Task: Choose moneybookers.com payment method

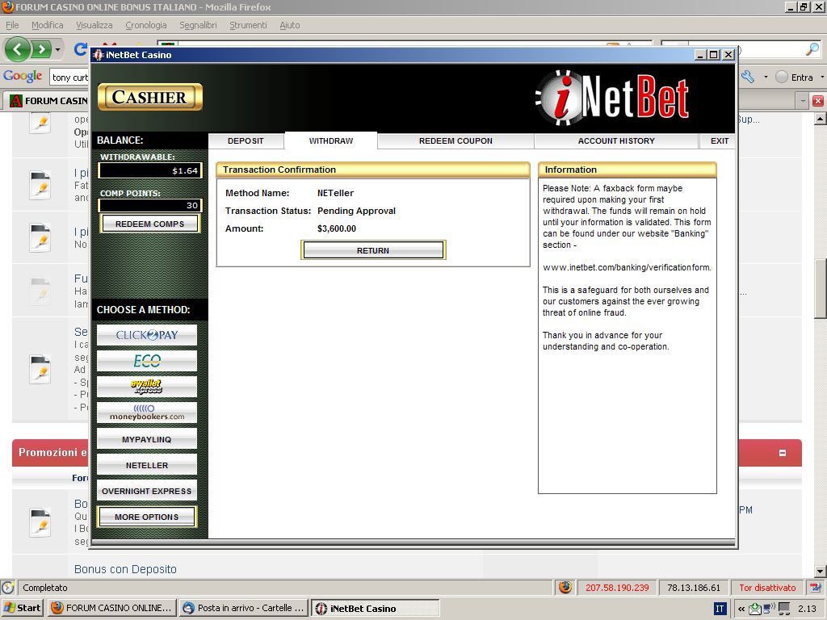Action: click(147, 413)
